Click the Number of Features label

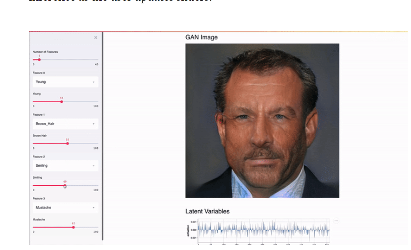pyautogui.click(x=45, y=52)
